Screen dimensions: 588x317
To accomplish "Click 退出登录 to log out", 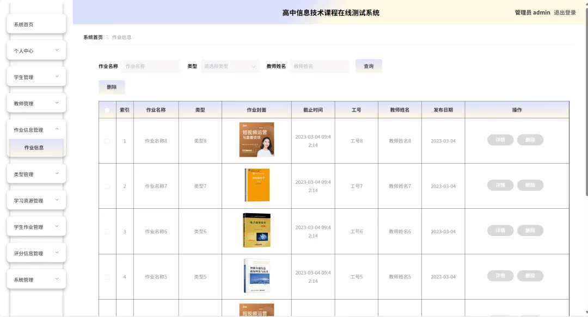I will [x=565, y=13].
